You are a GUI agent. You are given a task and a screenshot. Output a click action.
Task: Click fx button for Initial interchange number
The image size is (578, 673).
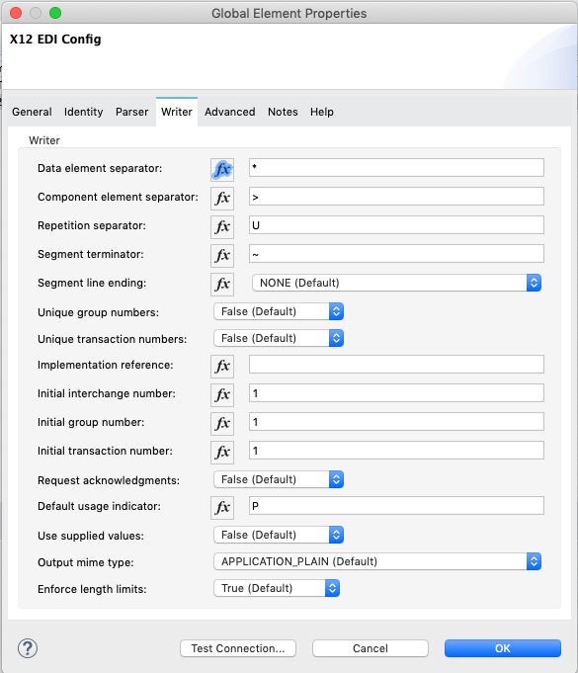pos(222,395)
